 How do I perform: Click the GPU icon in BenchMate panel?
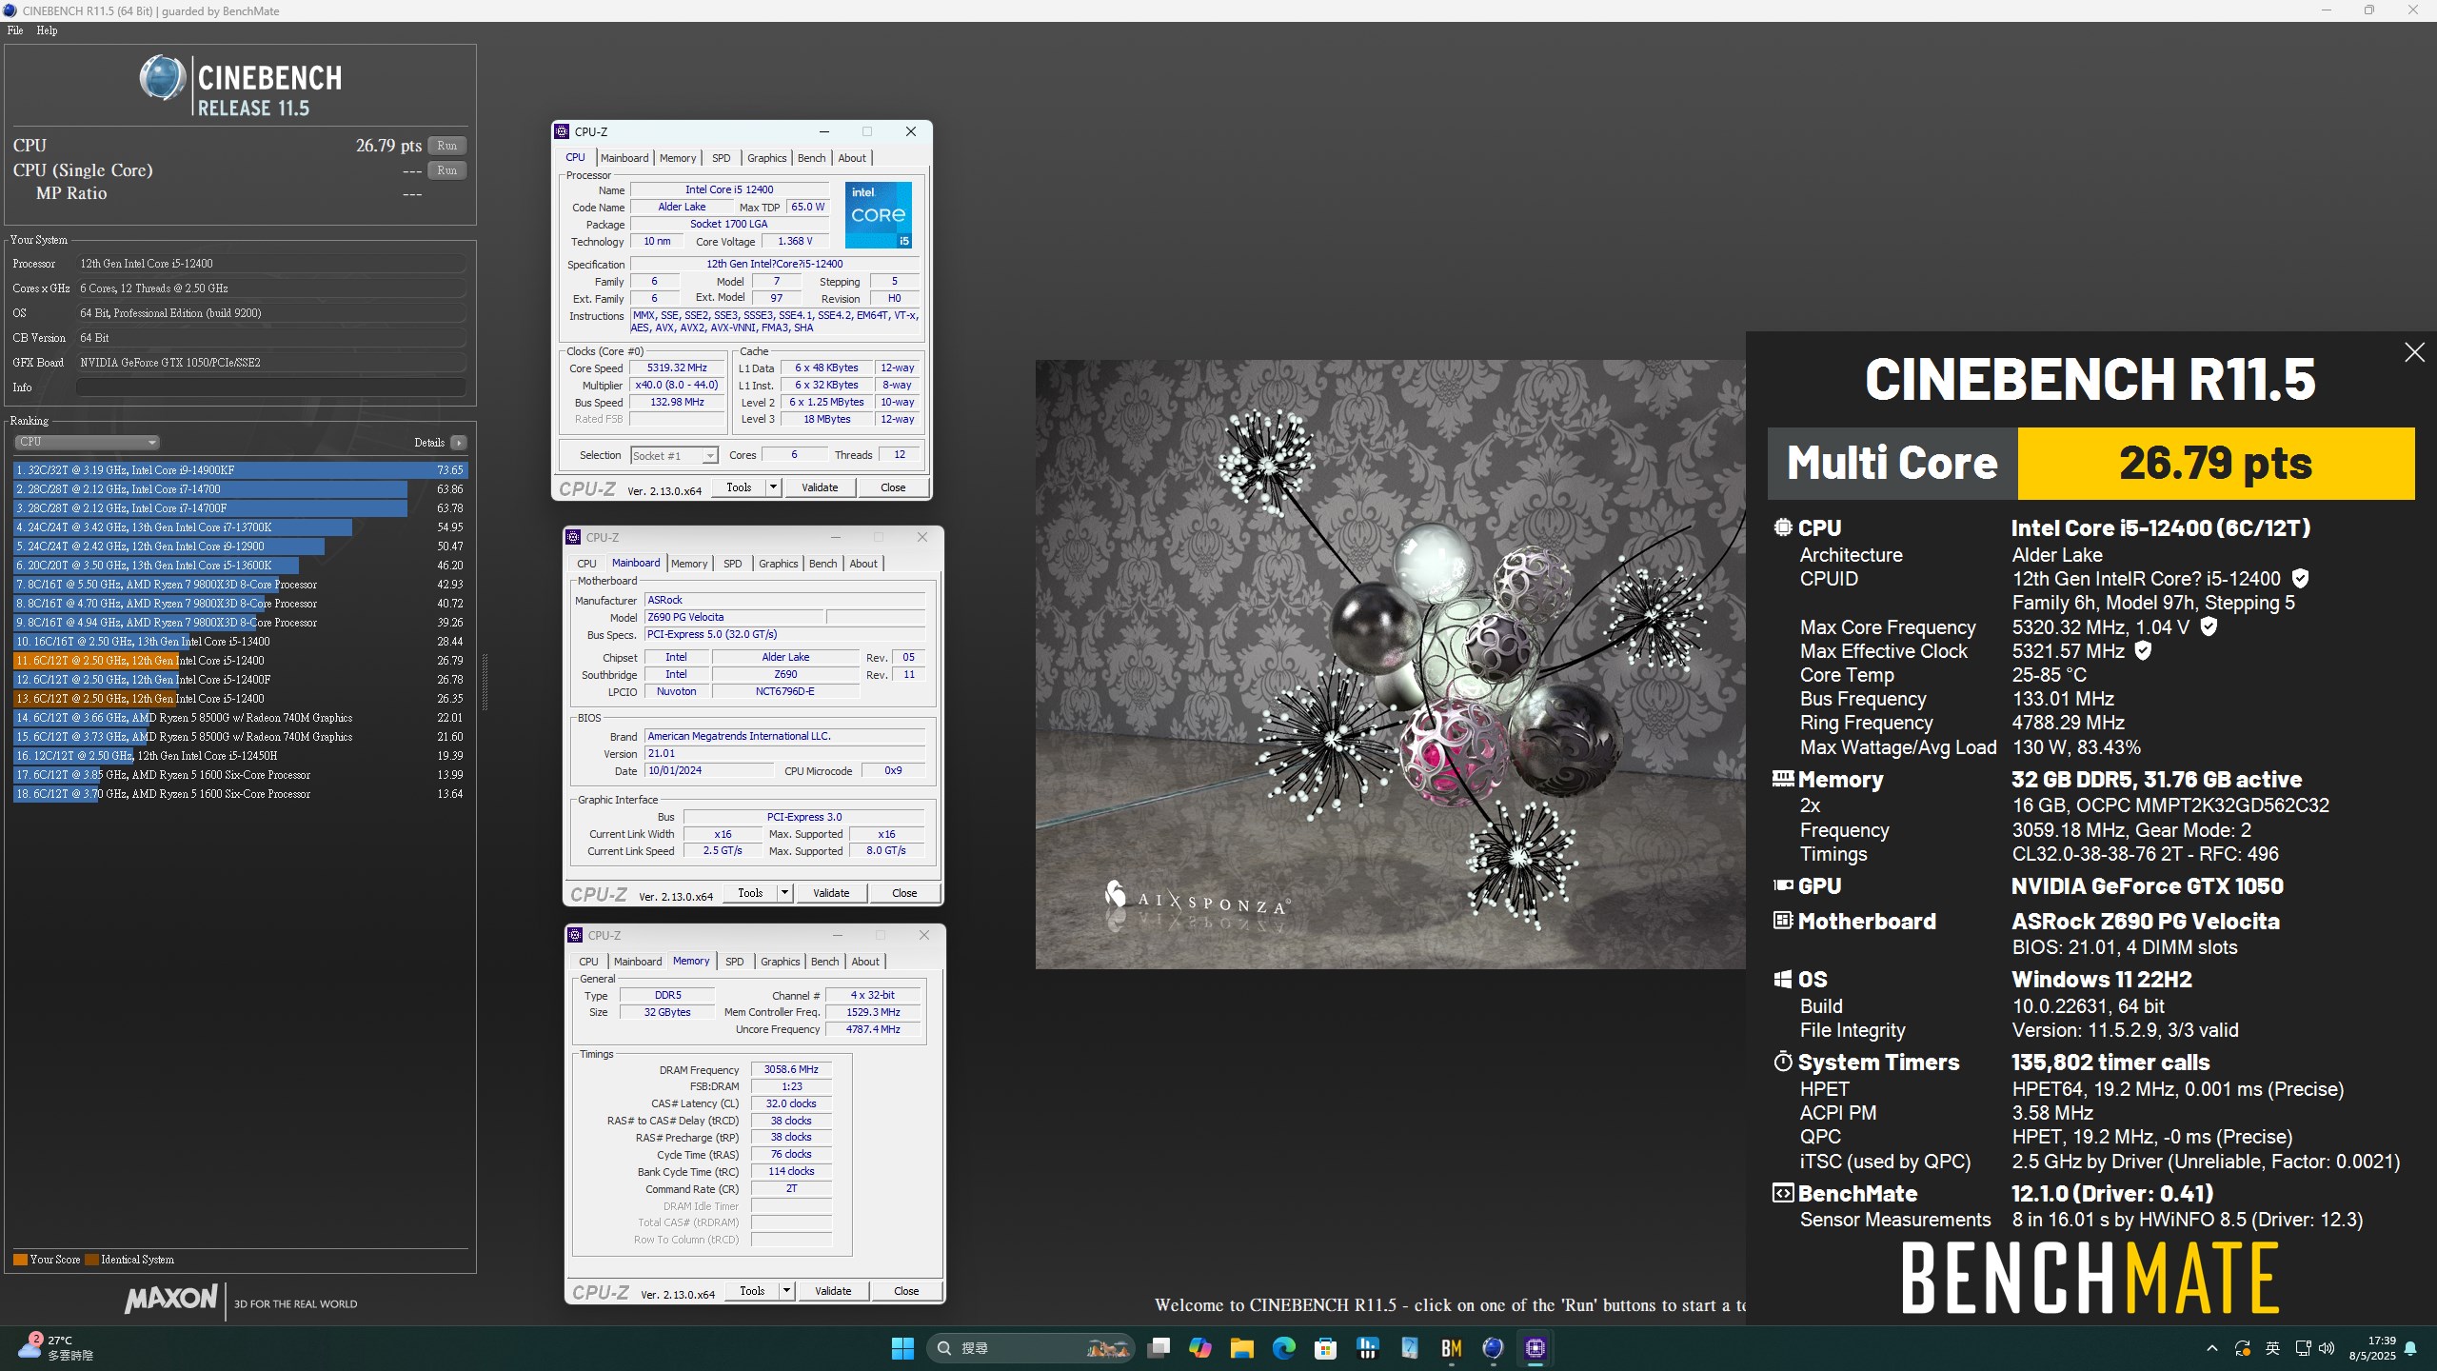tap(1783, 885)
